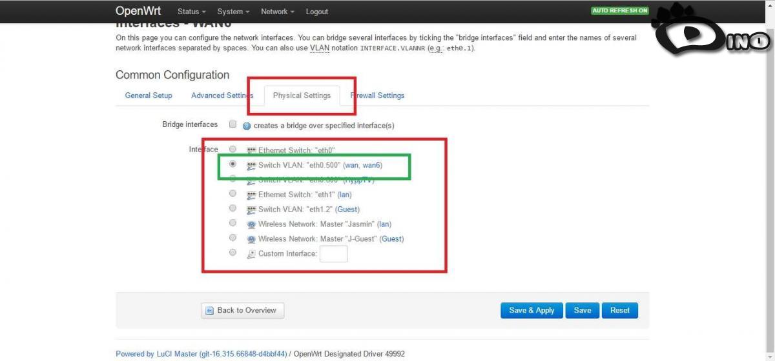Enable the Bridge interfaces checkbox
This screenshot has width=775, height=361.
(x=233, y=124)
